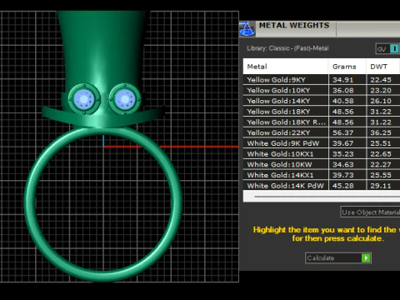Screen dimensions: 400x300
Task: Click the Metal Weights scale icon
Action: click(x=247, y=28)
